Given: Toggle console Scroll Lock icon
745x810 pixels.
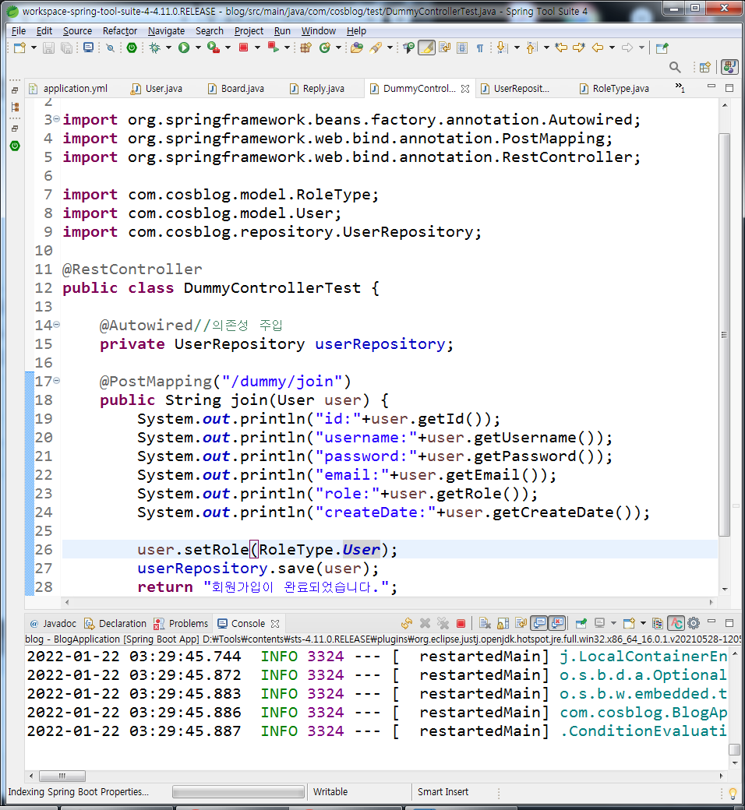Looking at the screenshot, I should pos(503,624).
